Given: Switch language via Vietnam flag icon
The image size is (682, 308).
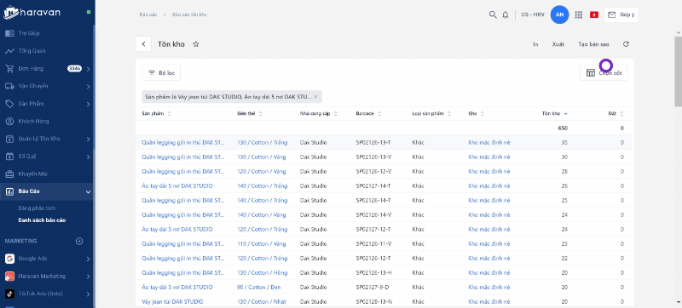Looking at the screenshot, I should 594,14.
